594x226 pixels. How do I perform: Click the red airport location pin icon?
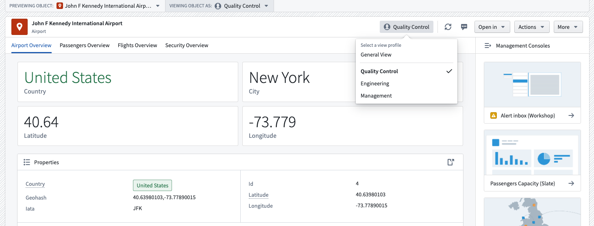[x=20, y=27]
